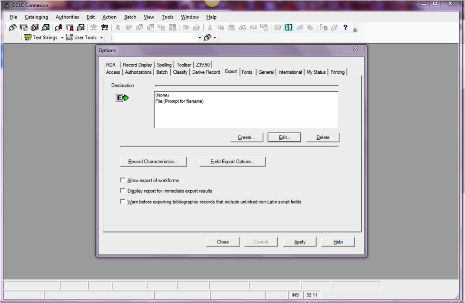Check Display report for immediate export results
Image resolution: width=465 pixels, height=303 pixels.
tap(122, 191)
